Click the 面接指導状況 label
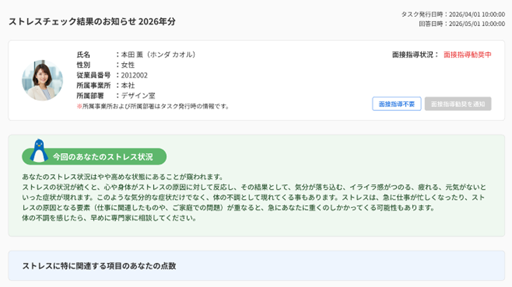The width and height of the screenshot is (512, 287). tap(415, 55)
